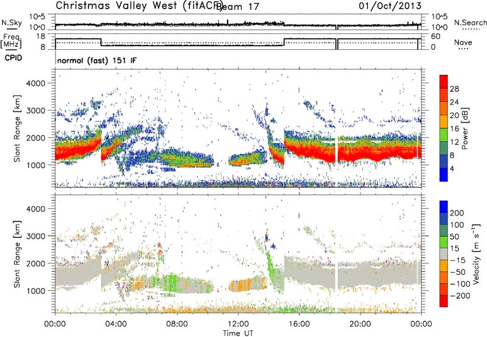
Task: Pick the light green segment of velocity color bar
Action: 444,242
